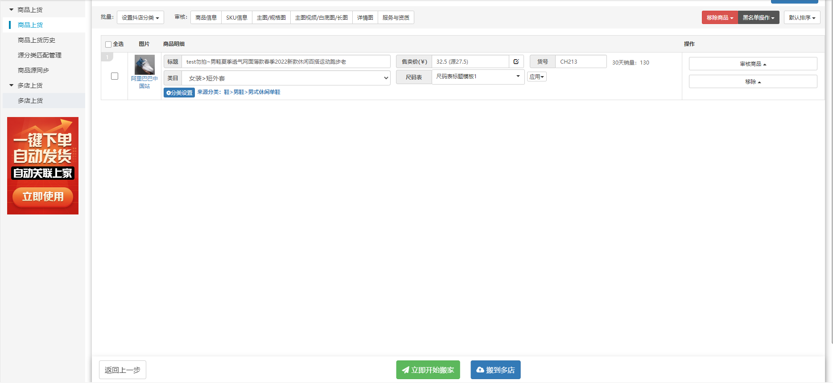Click the 搬到多店 cloud upload button
The width and height of the screenshot is (833, 384).
pos(495,370)
